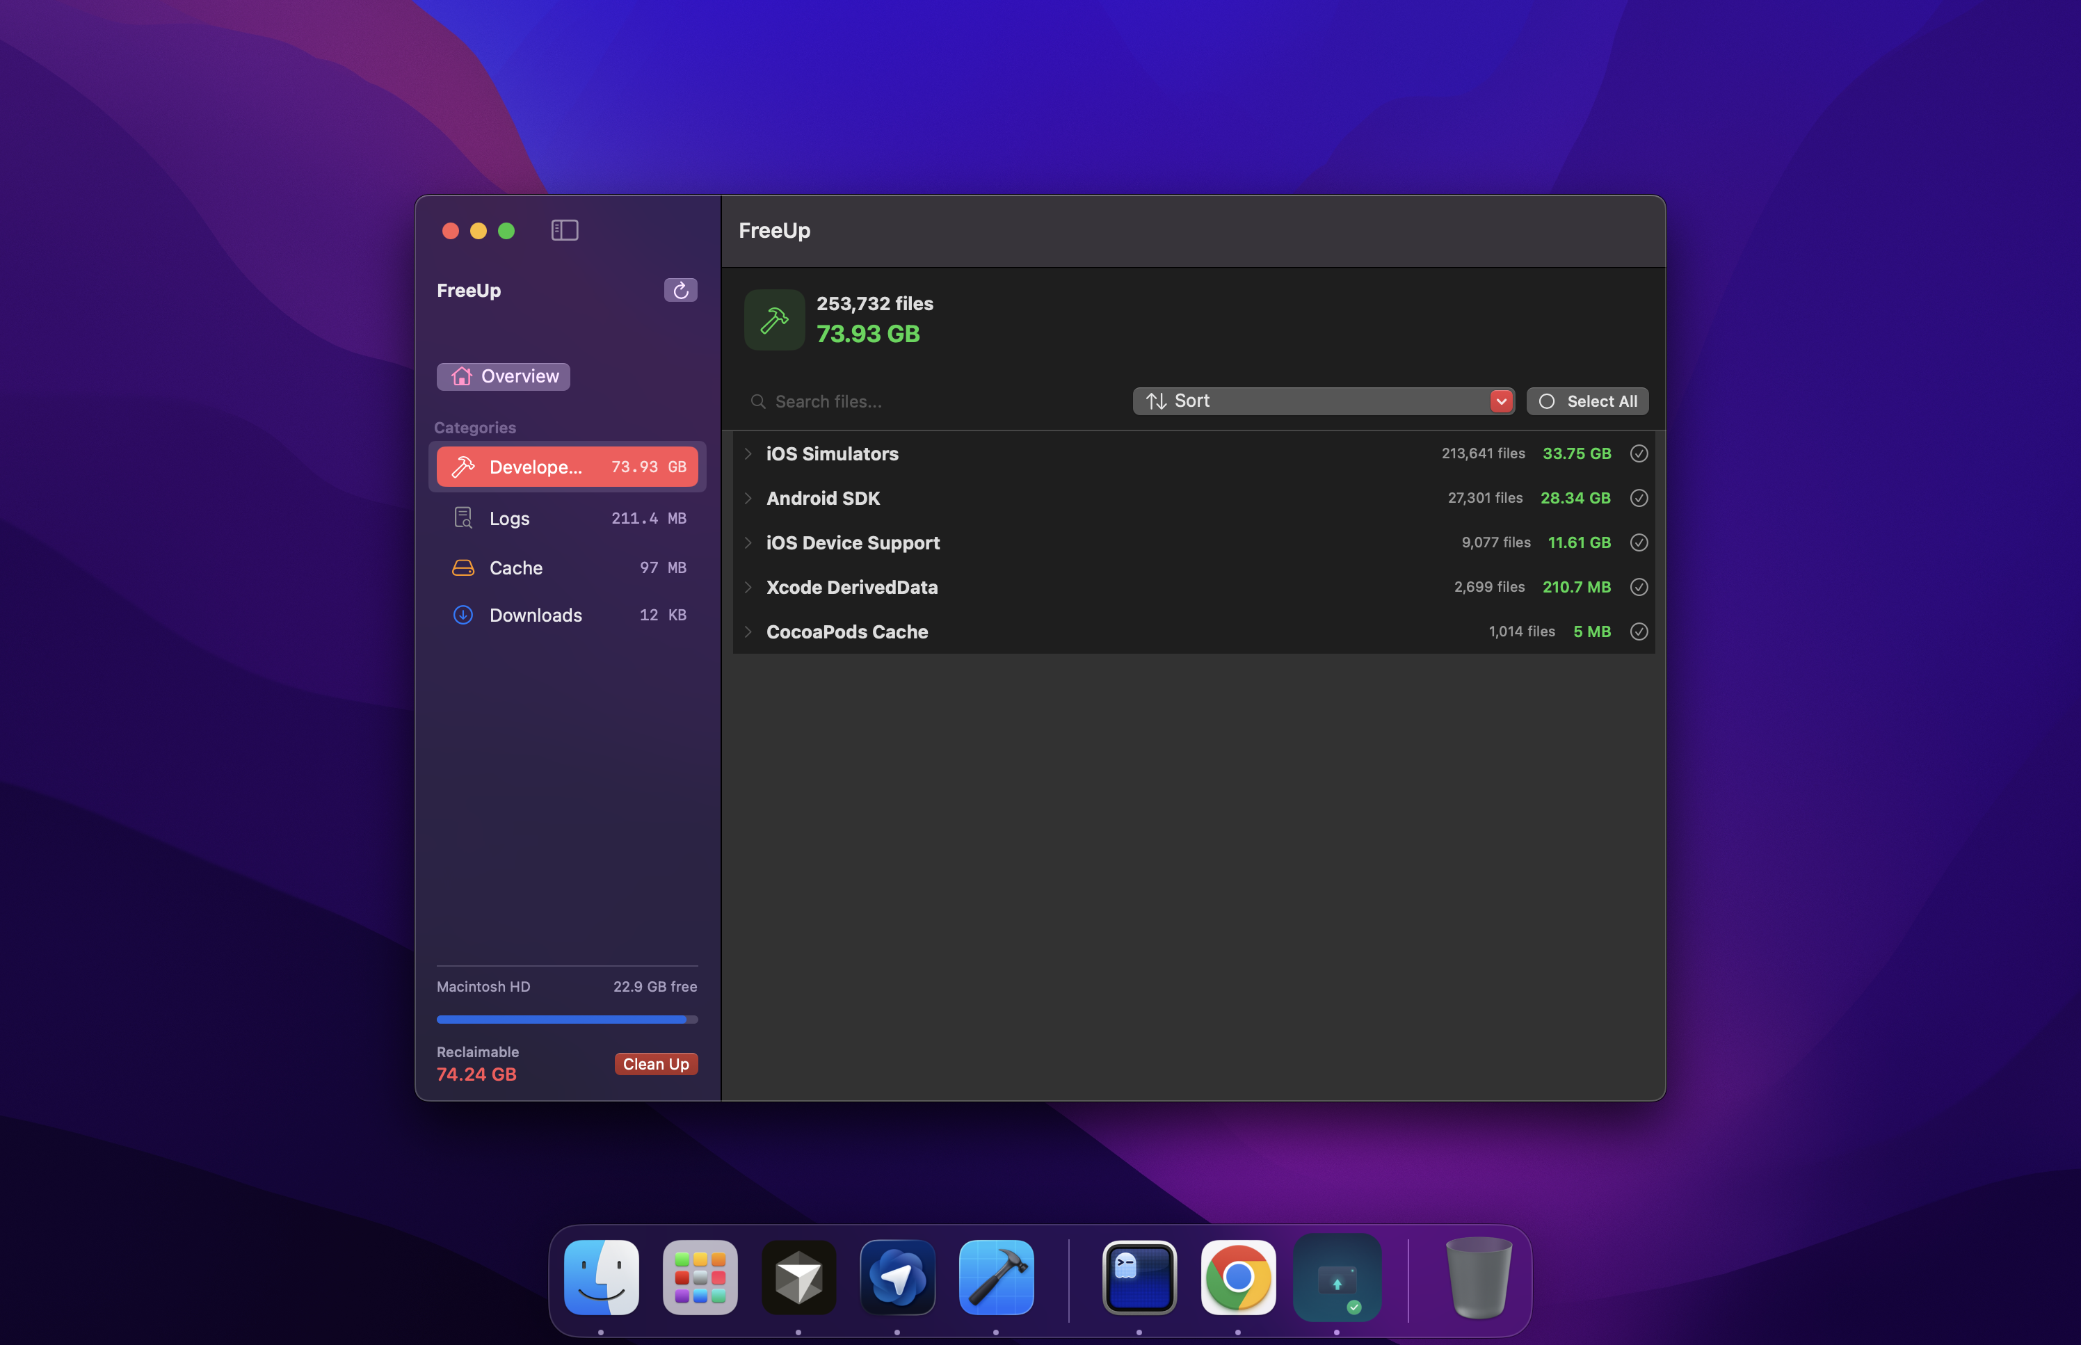Toggle the Android SDK selection checkmark

[x=1638, y=498]
